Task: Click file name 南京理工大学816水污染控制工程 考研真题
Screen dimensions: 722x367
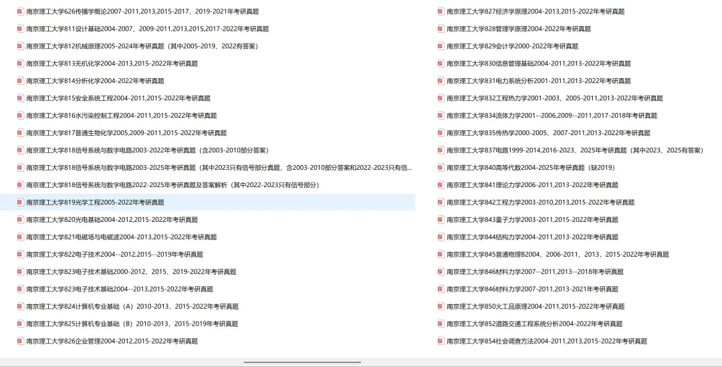Action: [122, 115]
